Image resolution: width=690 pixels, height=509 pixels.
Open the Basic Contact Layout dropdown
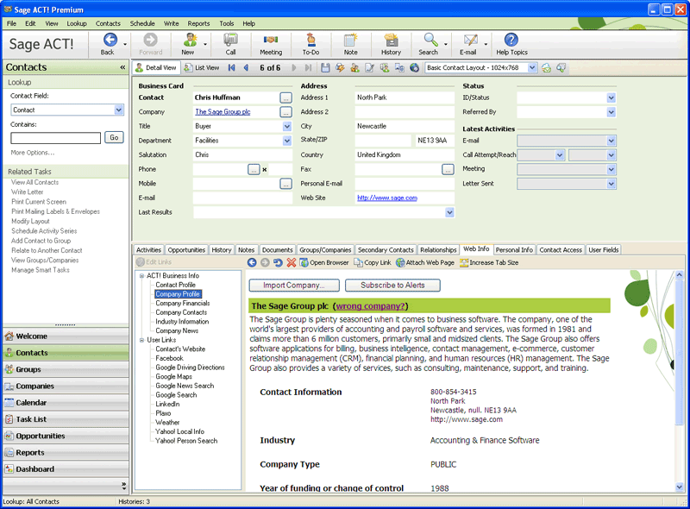click(x=532, y=68)
